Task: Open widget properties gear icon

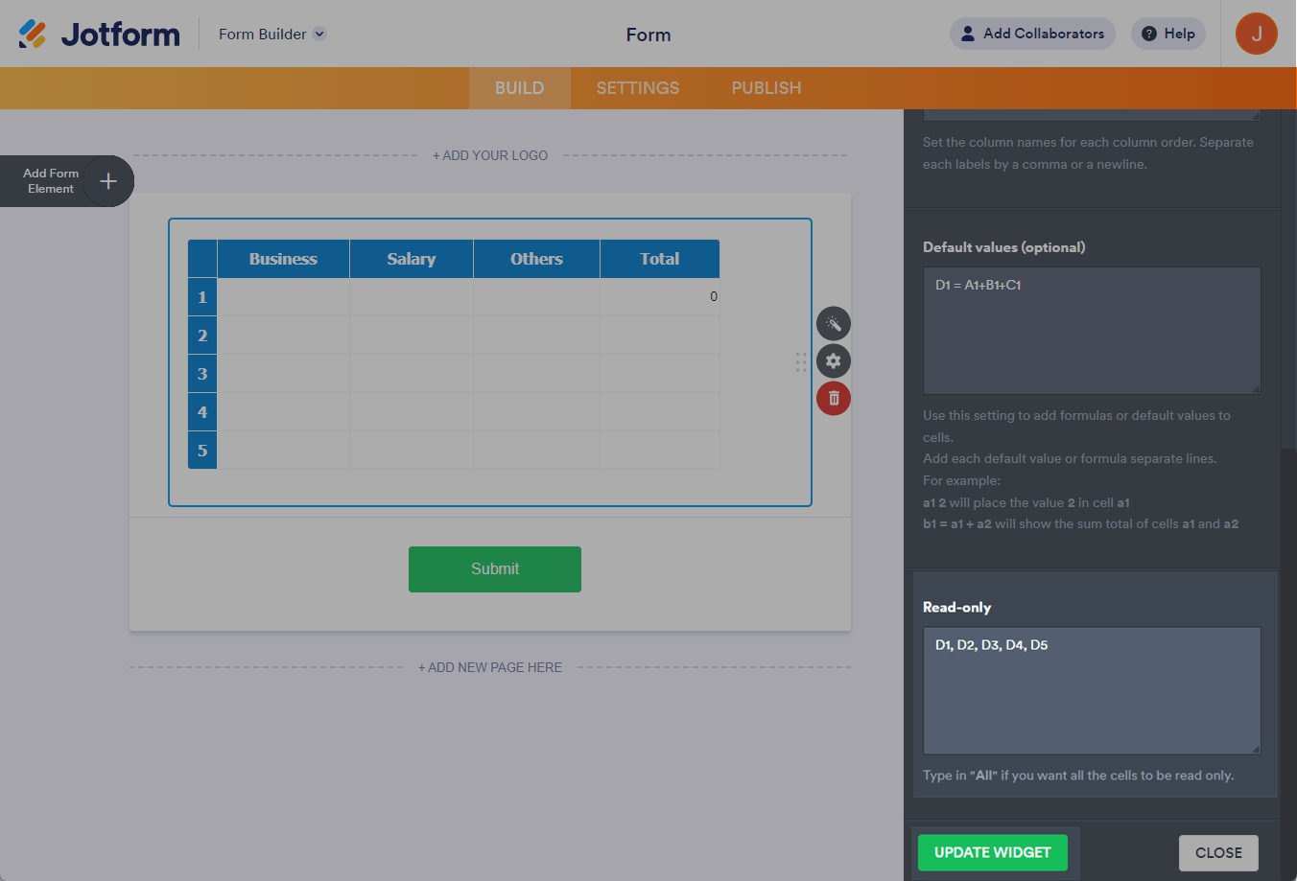Action: (x=834, y=361)
